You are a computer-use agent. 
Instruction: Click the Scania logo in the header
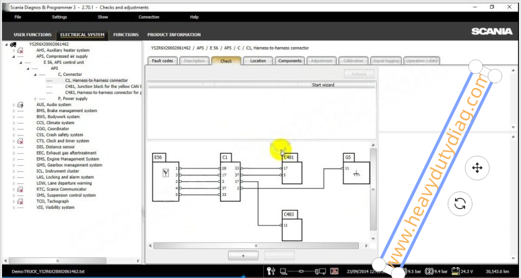pos(492,32)
